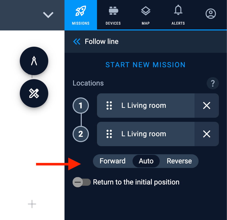
Task: Toggle Return to the initial position
Action: click(82, 182)
